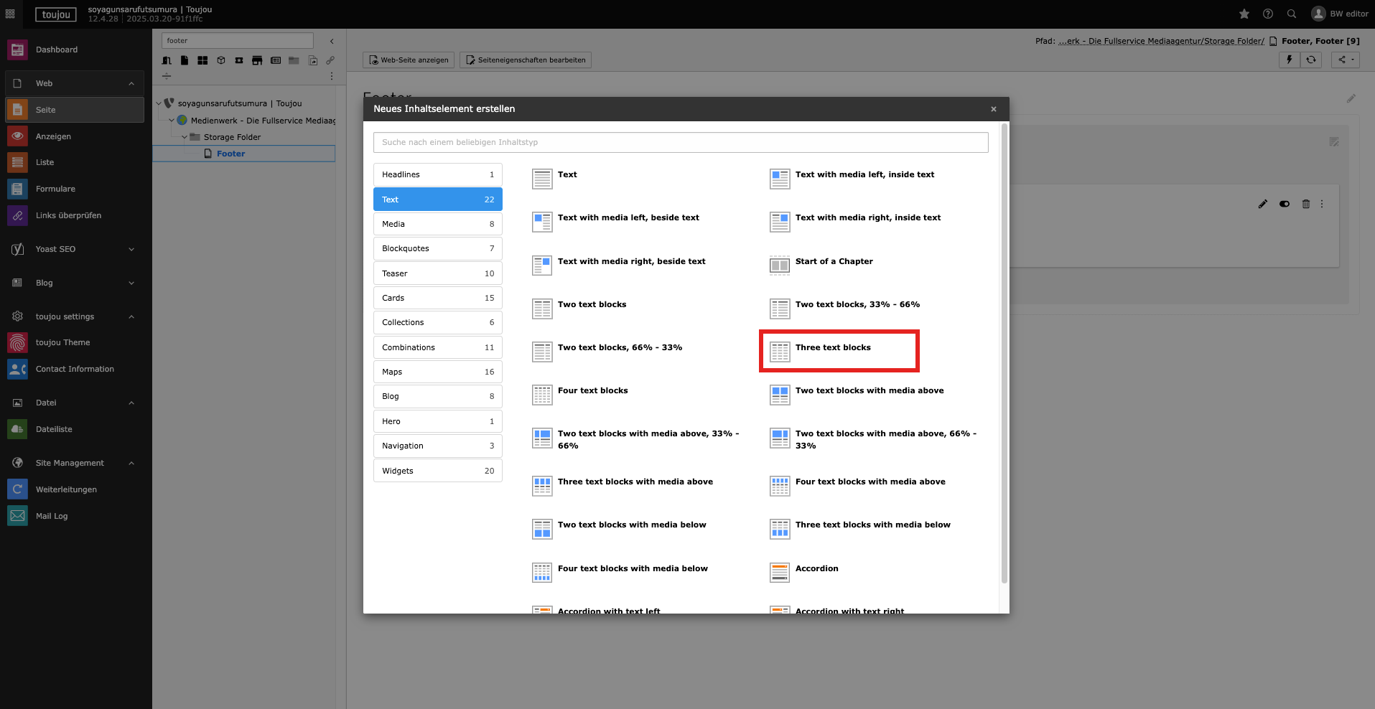Screen dimensions: 1375x709
Task: Select the Widgets category tab
Action: 437,471
